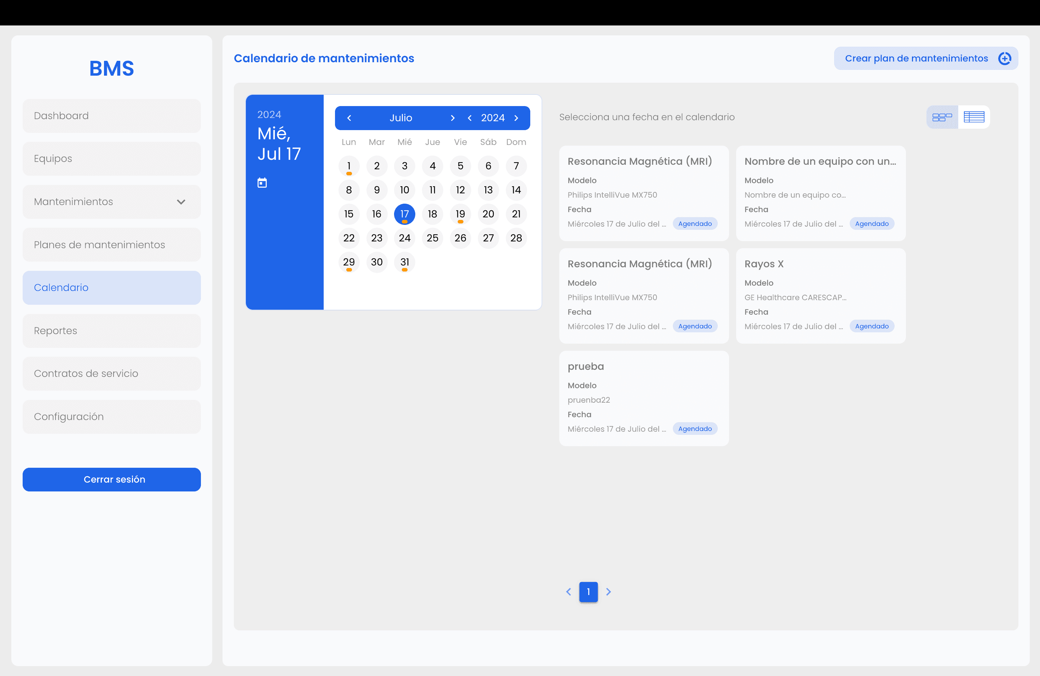The width and height of the screenshot is (1040, 676).
Task: Select July 19 in the calendar
Action: (x=460, y=214)
